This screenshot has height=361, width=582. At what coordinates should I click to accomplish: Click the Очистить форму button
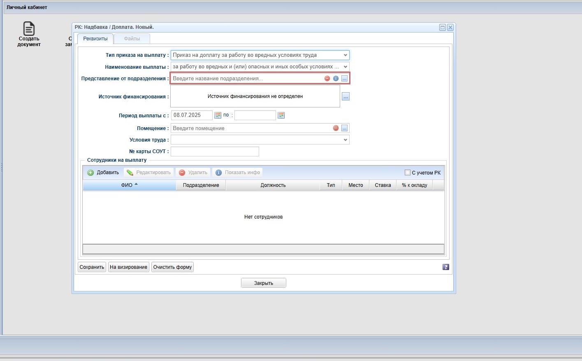click(x=173, y=267)
